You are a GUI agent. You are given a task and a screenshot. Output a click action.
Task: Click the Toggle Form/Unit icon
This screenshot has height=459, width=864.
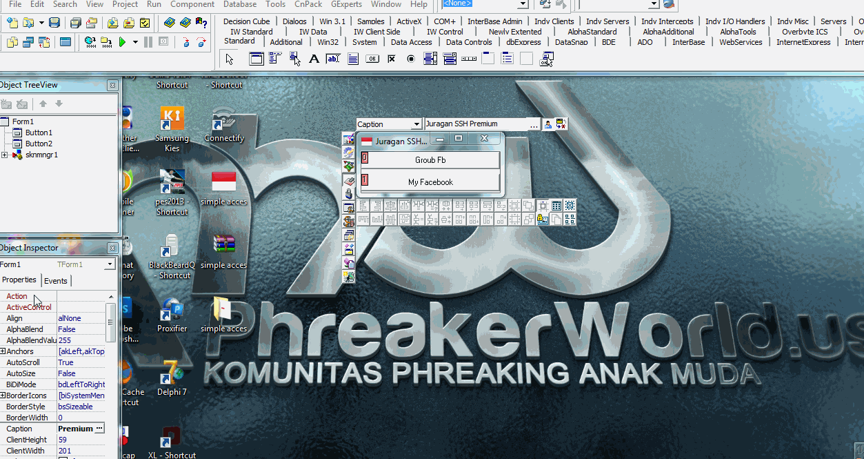tap(44, 42)
